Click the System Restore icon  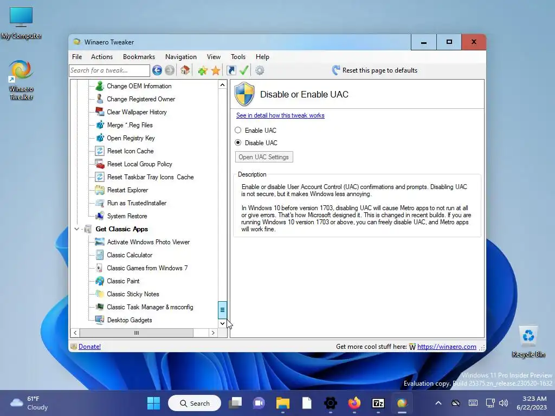point(100,216)
